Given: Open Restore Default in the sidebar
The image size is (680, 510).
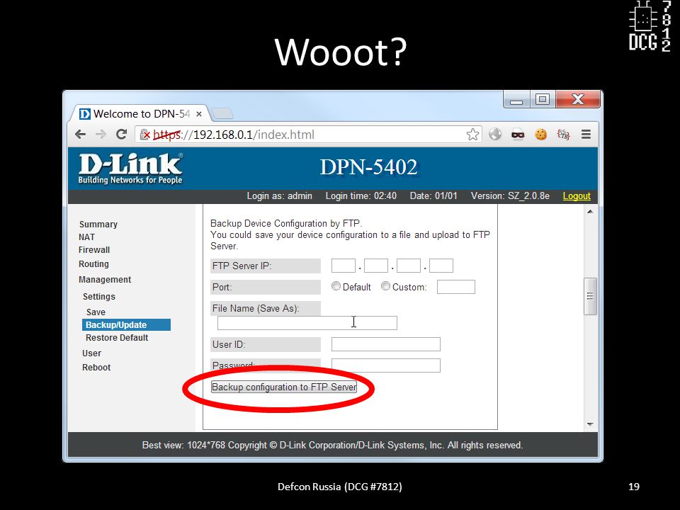Looking at the screenshot, I should pos(117,338).
